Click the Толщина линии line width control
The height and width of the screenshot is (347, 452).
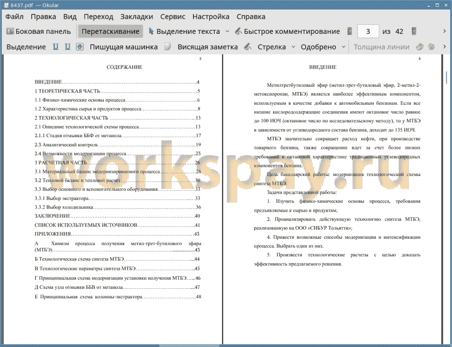click(x=381, y=47)
